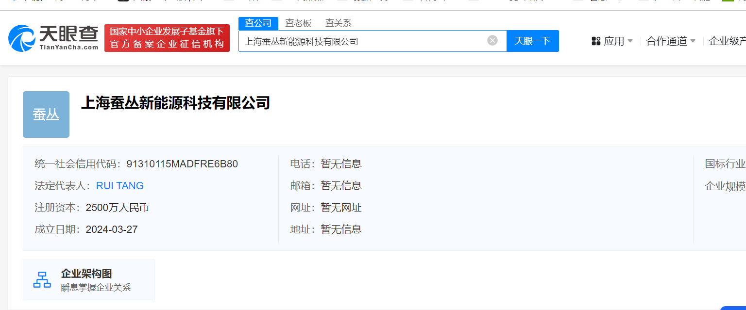Click inside the company name search field

pyautogui.click(x=362, y=41)
